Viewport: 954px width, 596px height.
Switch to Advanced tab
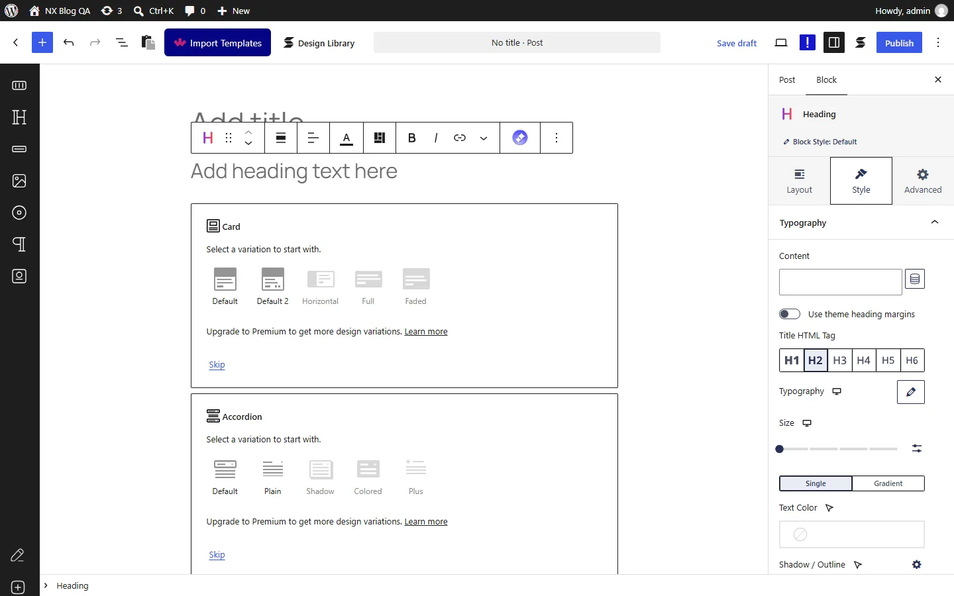coord(923,181)
